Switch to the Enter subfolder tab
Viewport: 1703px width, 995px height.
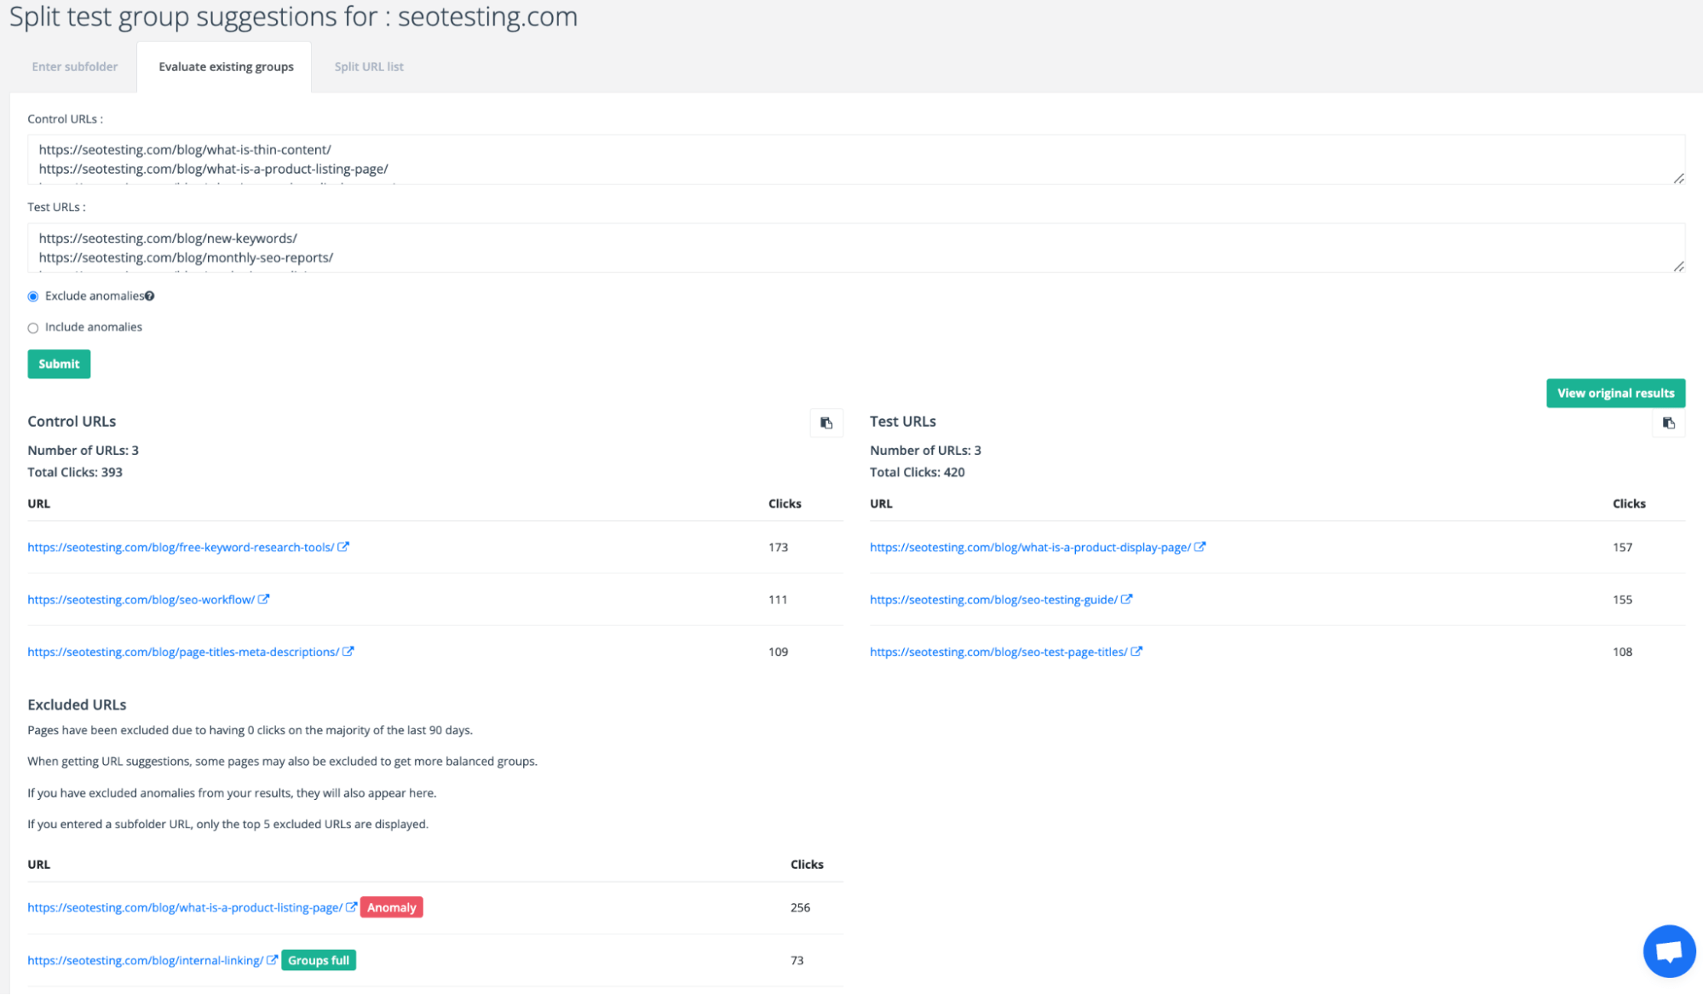pos(76,66)
